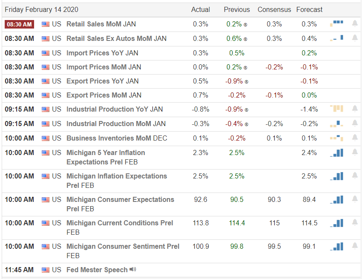Open the Export Prices MoM event link
The height and width of the screenshot is (279, 363).
coord(104,95)
